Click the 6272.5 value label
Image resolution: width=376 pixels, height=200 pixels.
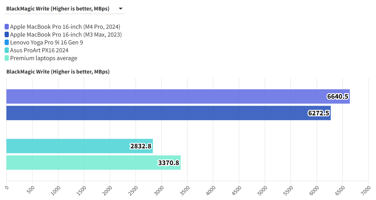point(319,113)
